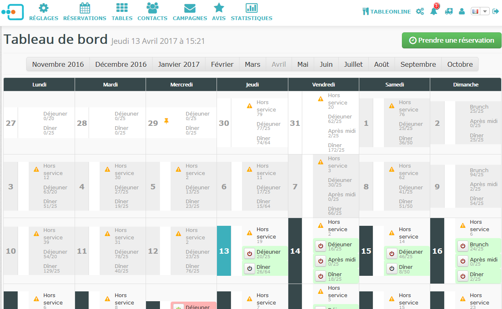Toggle Dîner power button on day 15
Viewport: 502px width, 309px height.
tap(392, 268)
